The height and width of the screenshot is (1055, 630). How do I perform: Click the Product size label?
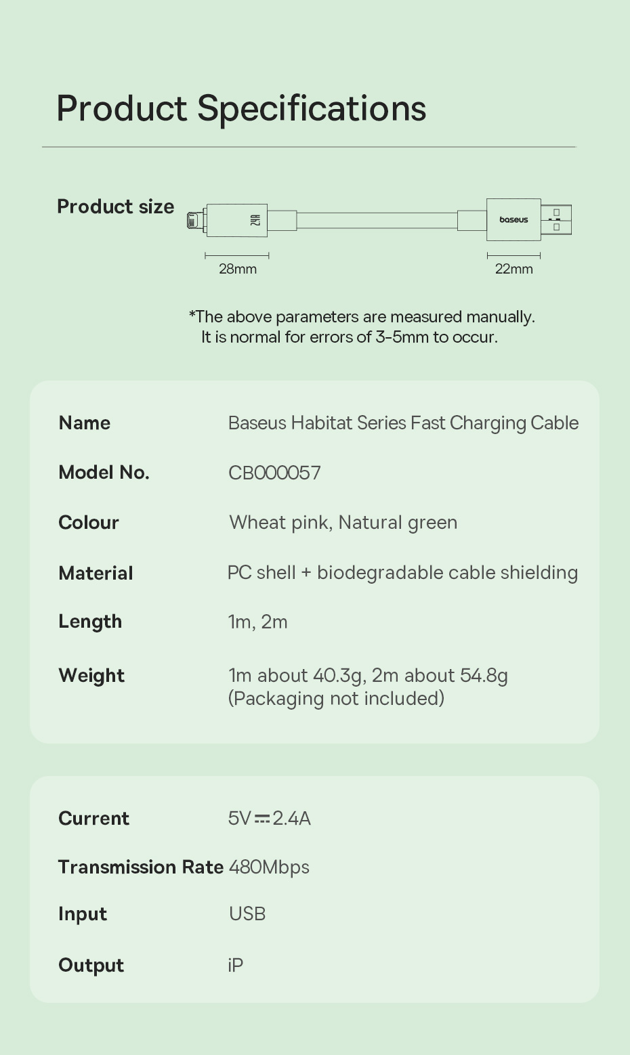coord(116,207)
